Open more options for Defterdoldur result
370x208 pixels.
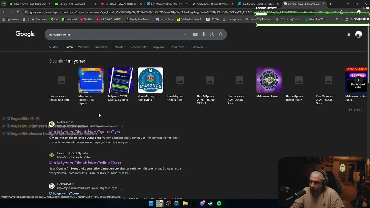coord(122,188)
